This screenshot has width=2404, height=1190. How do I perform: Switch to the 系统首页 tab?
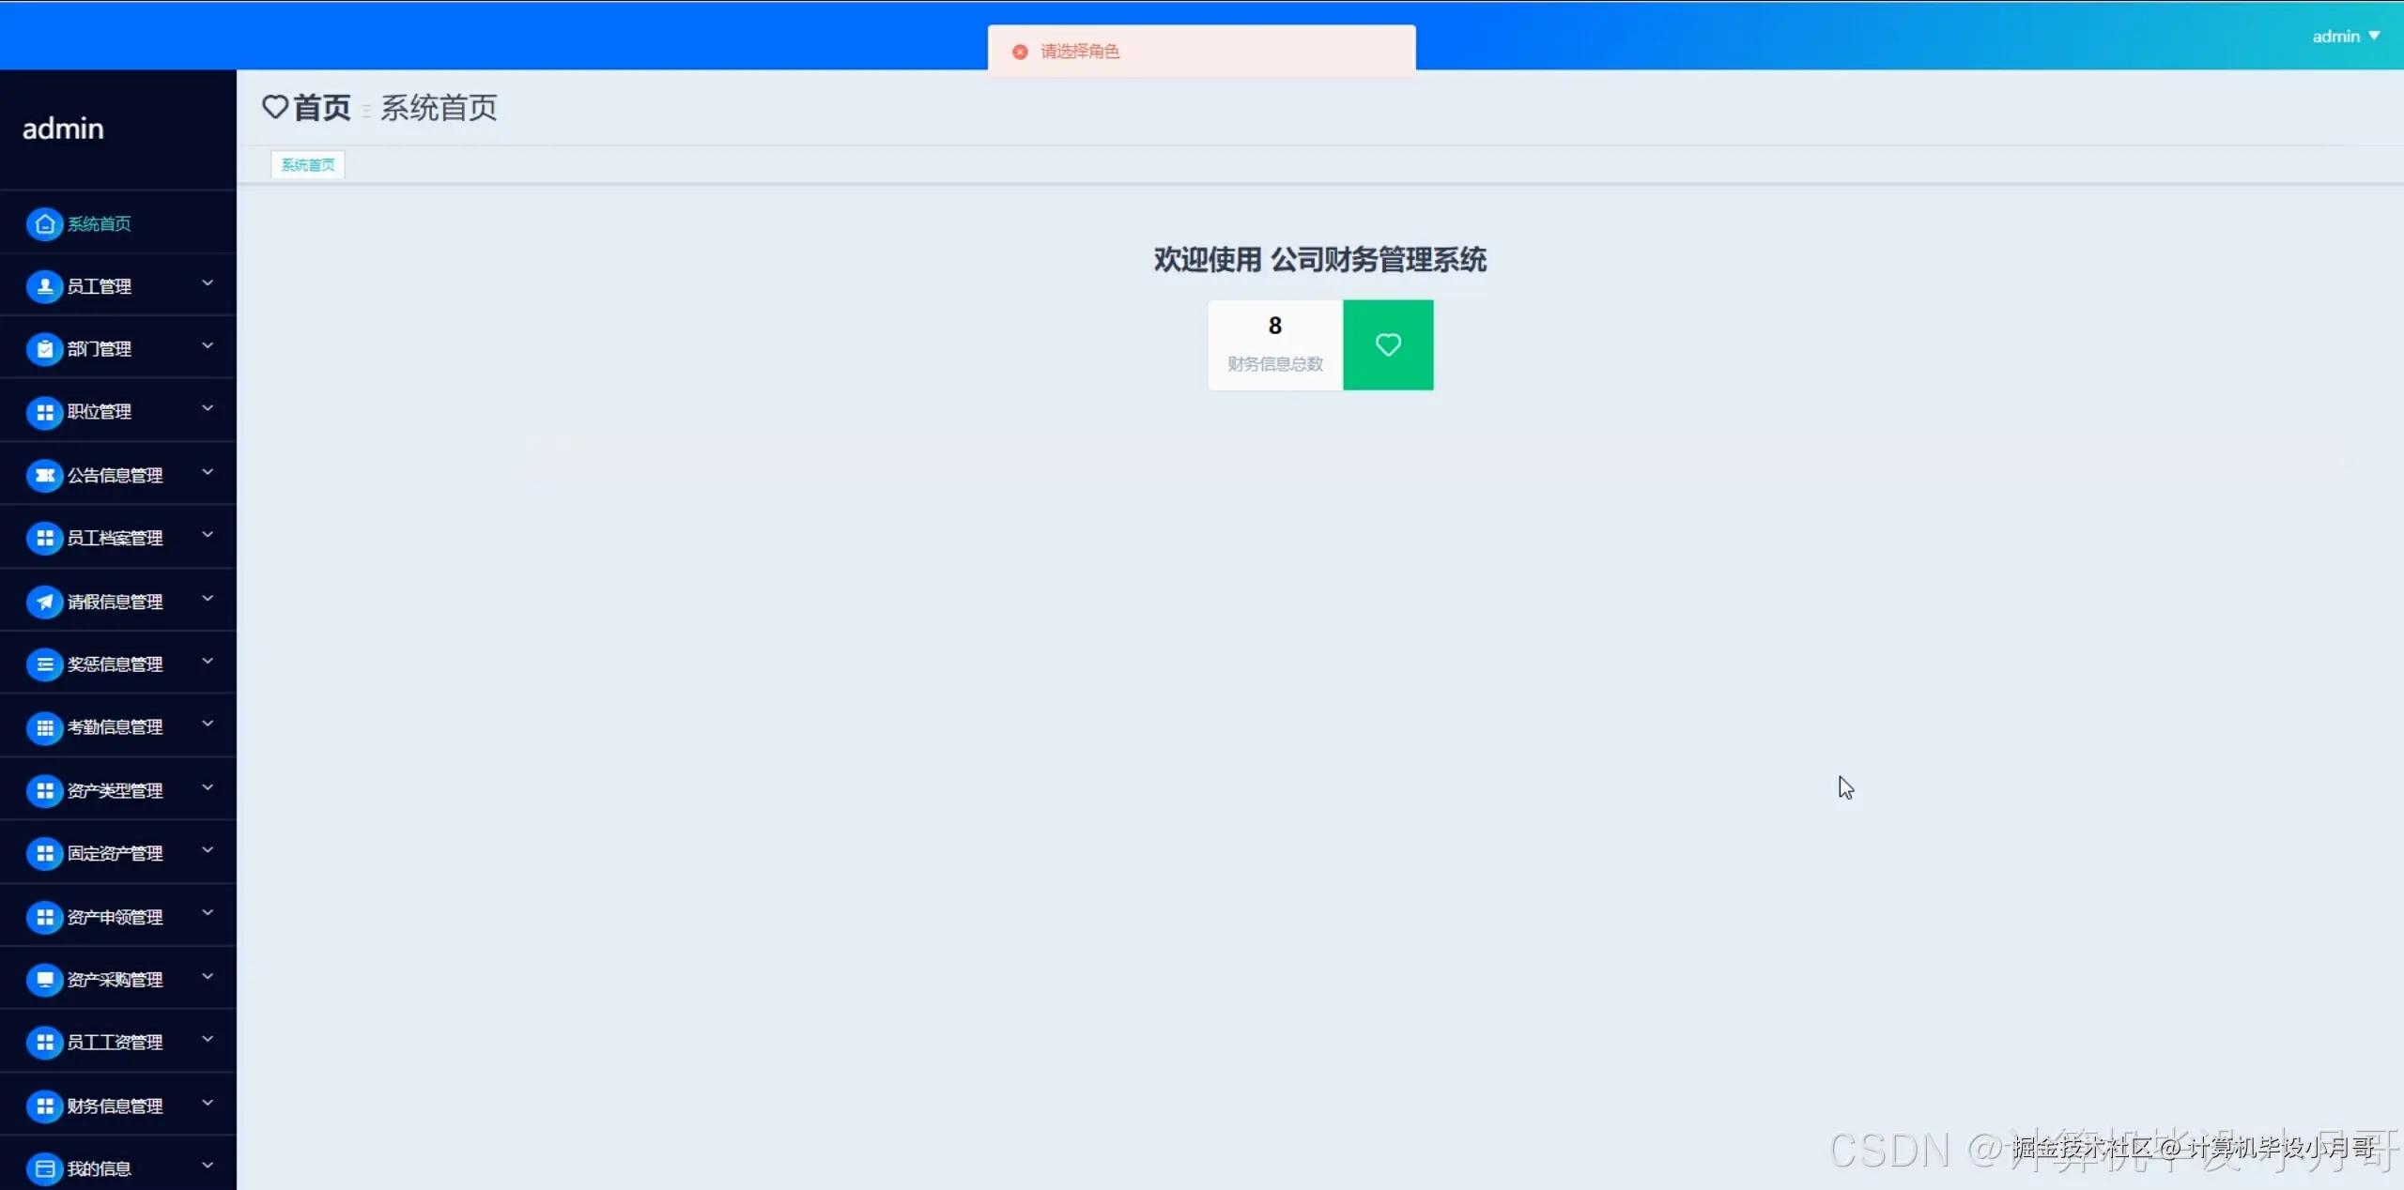307,164
